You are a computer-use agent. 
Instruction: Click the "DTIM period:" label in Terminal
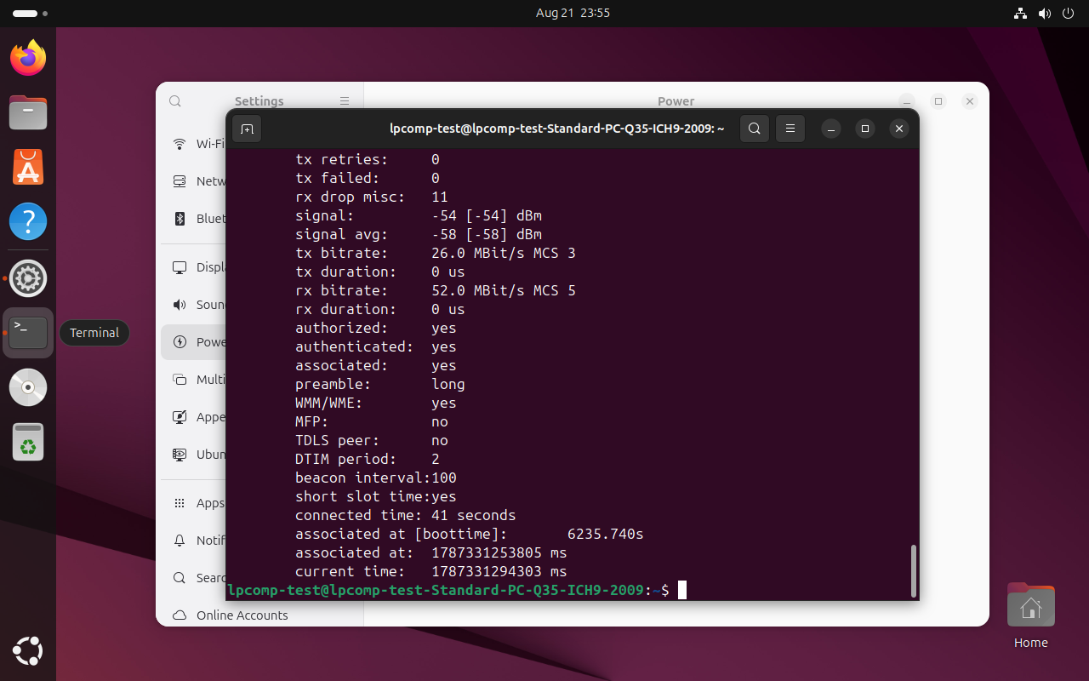click(x=346, y=459)
